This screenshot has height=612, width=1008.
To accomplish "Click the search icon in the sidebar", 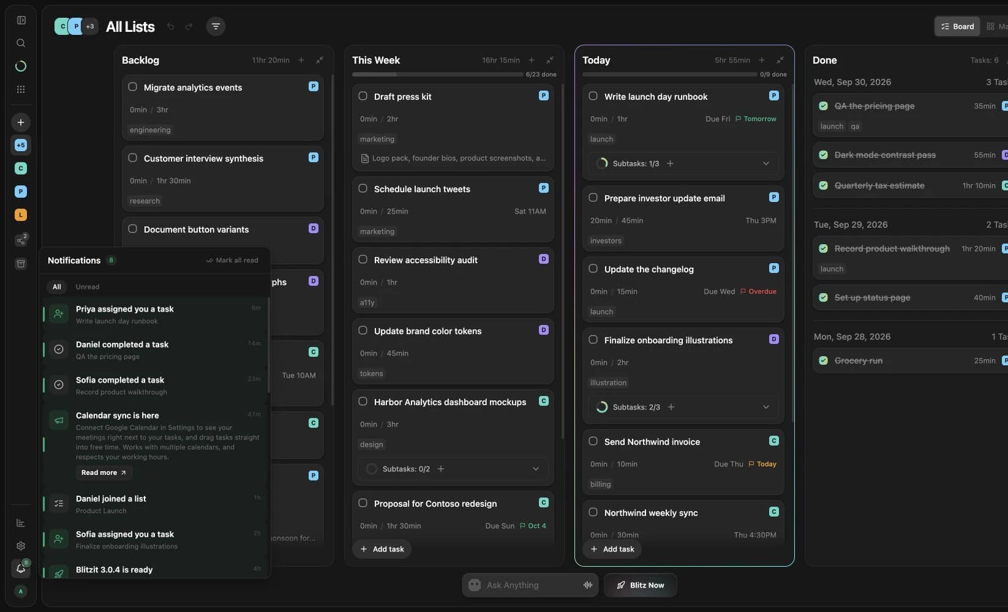I will pyautogui.click(x=21, y=43).
